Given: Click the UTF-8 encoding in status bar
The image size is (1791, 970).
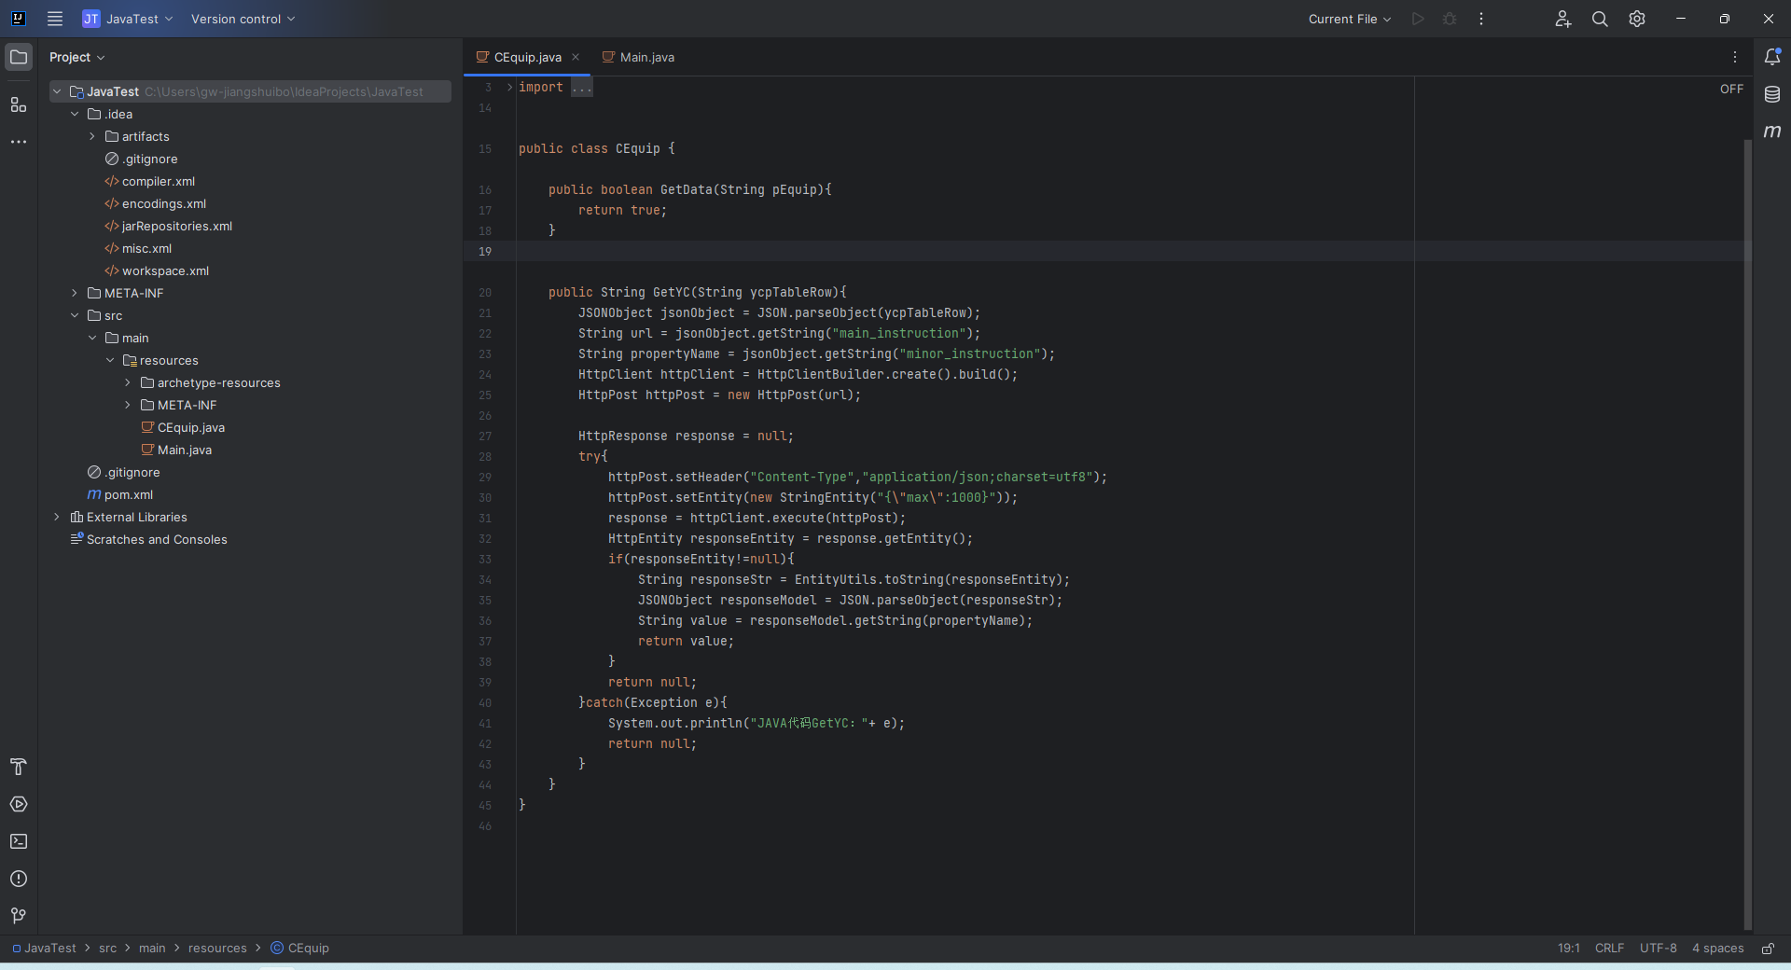Looking at the screenshot, I should 1658,948.
